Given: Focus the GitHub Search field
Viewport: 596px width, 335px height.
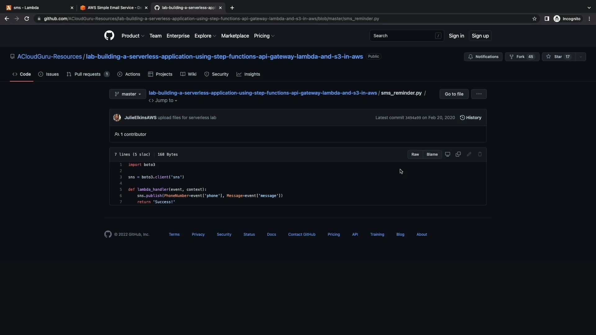Looking at the screenshot, I should (404, 36).
